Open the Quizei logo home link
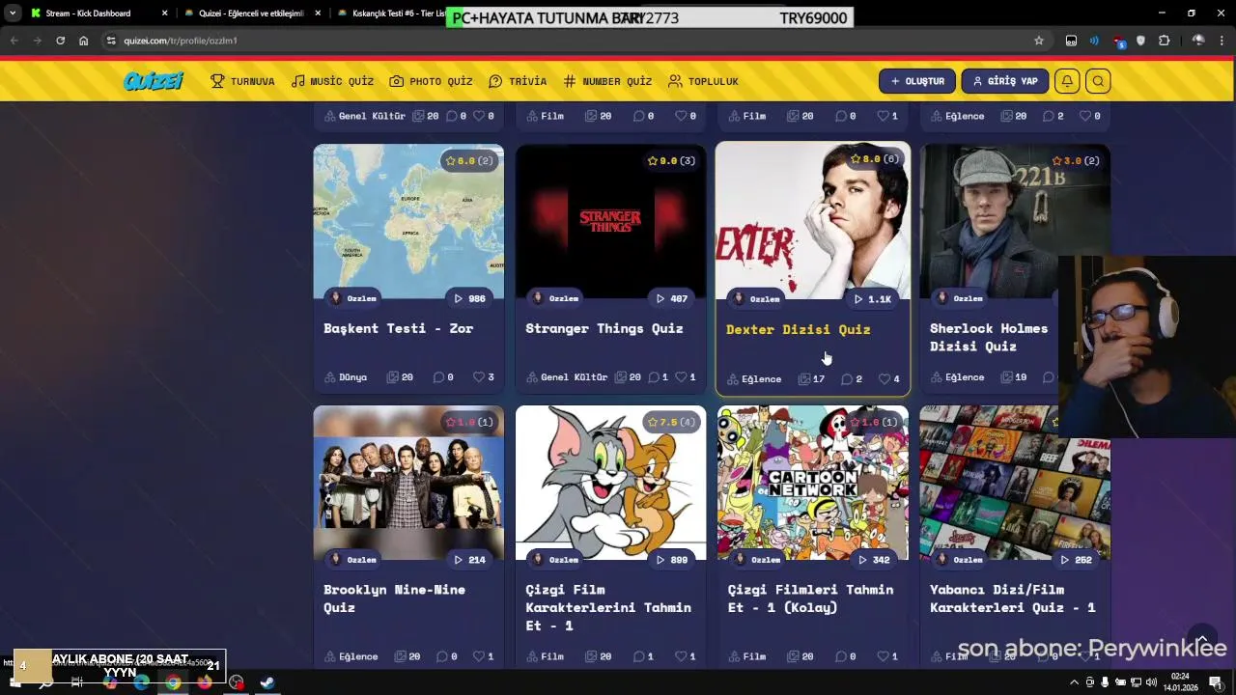The image size is (1236, 695). click(x=153, y=81)
